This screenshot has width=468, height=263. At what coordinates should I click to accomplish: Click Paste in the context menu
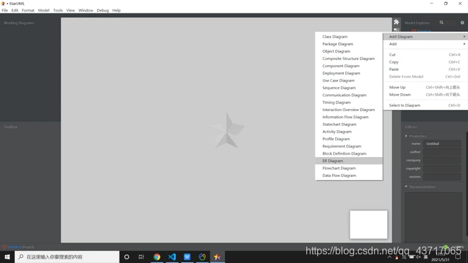[x=426, y=69]
